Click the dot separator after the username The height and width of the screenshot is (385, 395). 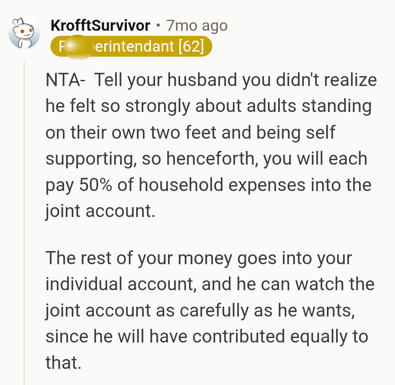click(158, 26)
